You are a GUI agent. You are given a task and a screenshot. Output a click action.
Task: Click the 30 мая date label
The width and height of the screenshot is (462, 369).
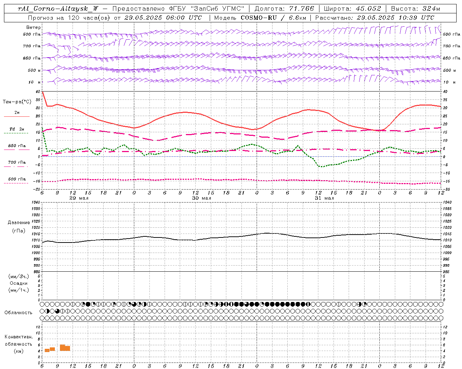[201, 198]
